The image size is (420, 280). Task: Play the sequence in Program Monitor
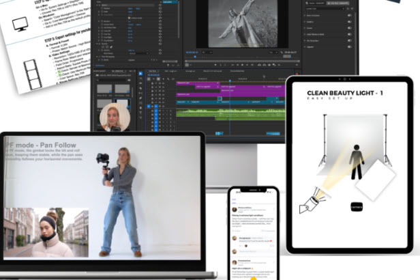[243, 65]
